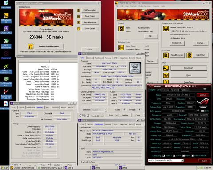The image size is (213, 170).
Task: Click Validate in the CPU-Z CPU window
Action: click(x=125, y=115)
